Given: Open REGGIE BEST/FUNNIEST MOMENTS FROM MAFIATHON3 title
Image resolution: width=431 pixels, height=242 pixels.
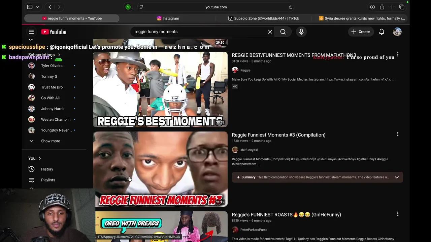Looking at the screenshot, I should tap(294, 55).
